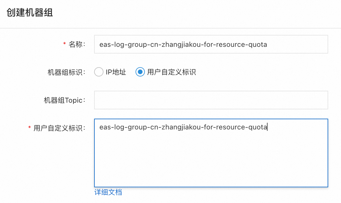Click the 用户自定义标识 radio option label text
341x203 pixels.
pyautogui.click(x=171, y=72)
